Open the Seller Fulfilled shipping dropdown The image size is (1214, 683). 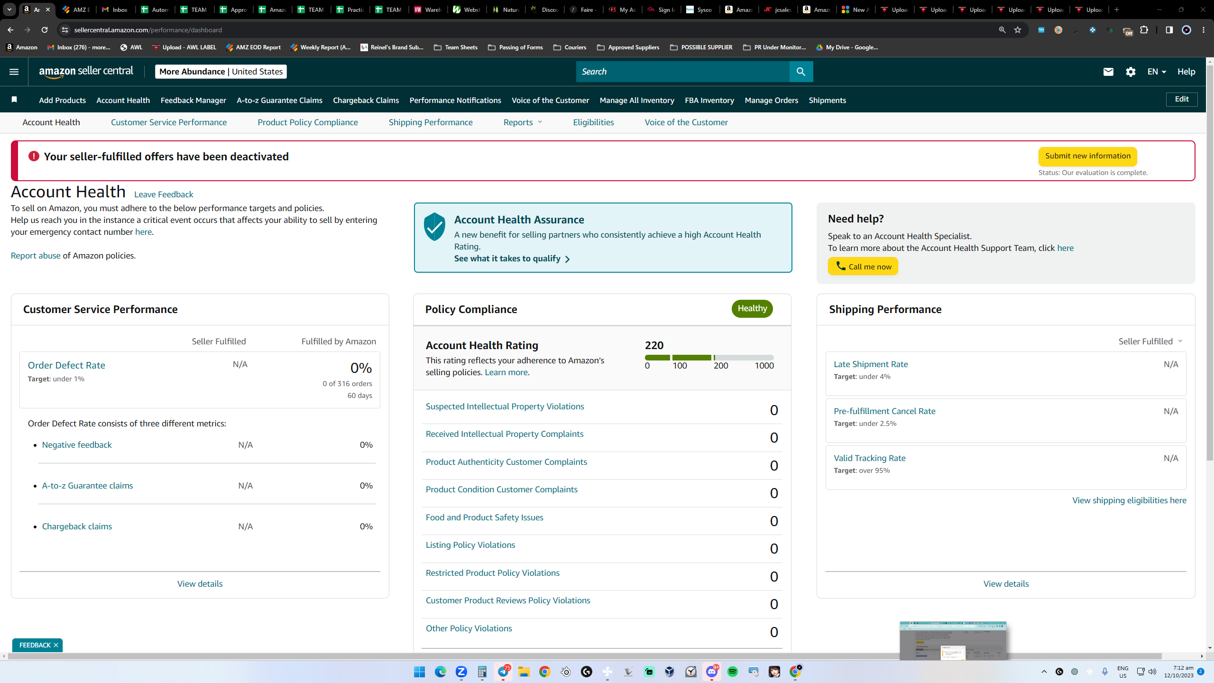tap(1150, 341)
